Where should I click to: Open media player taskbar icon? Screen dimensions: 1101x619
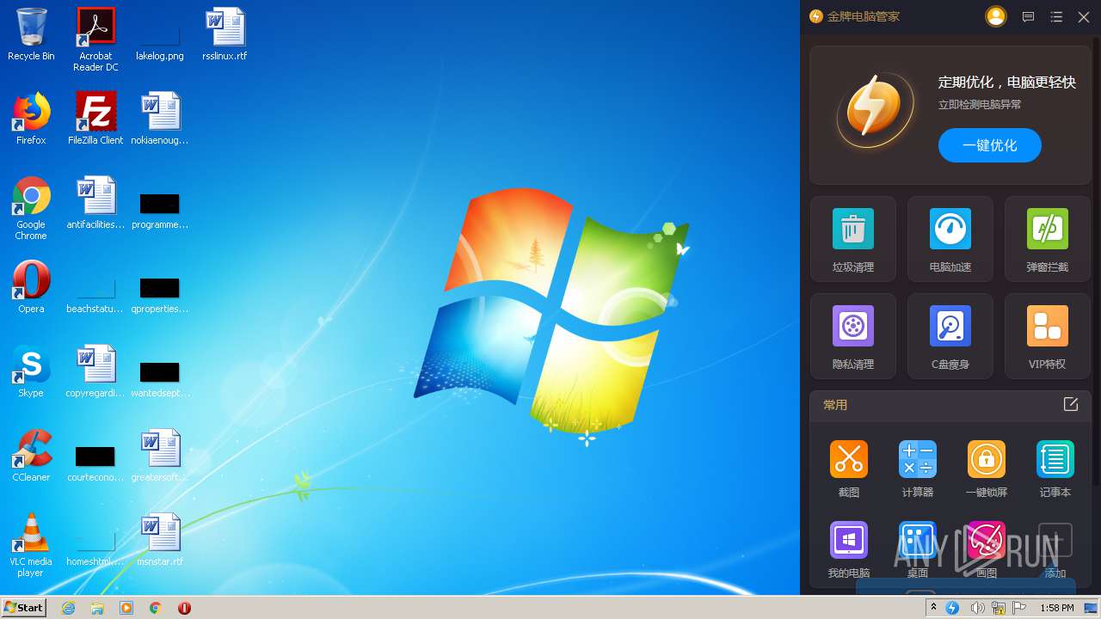coord(126,608)
